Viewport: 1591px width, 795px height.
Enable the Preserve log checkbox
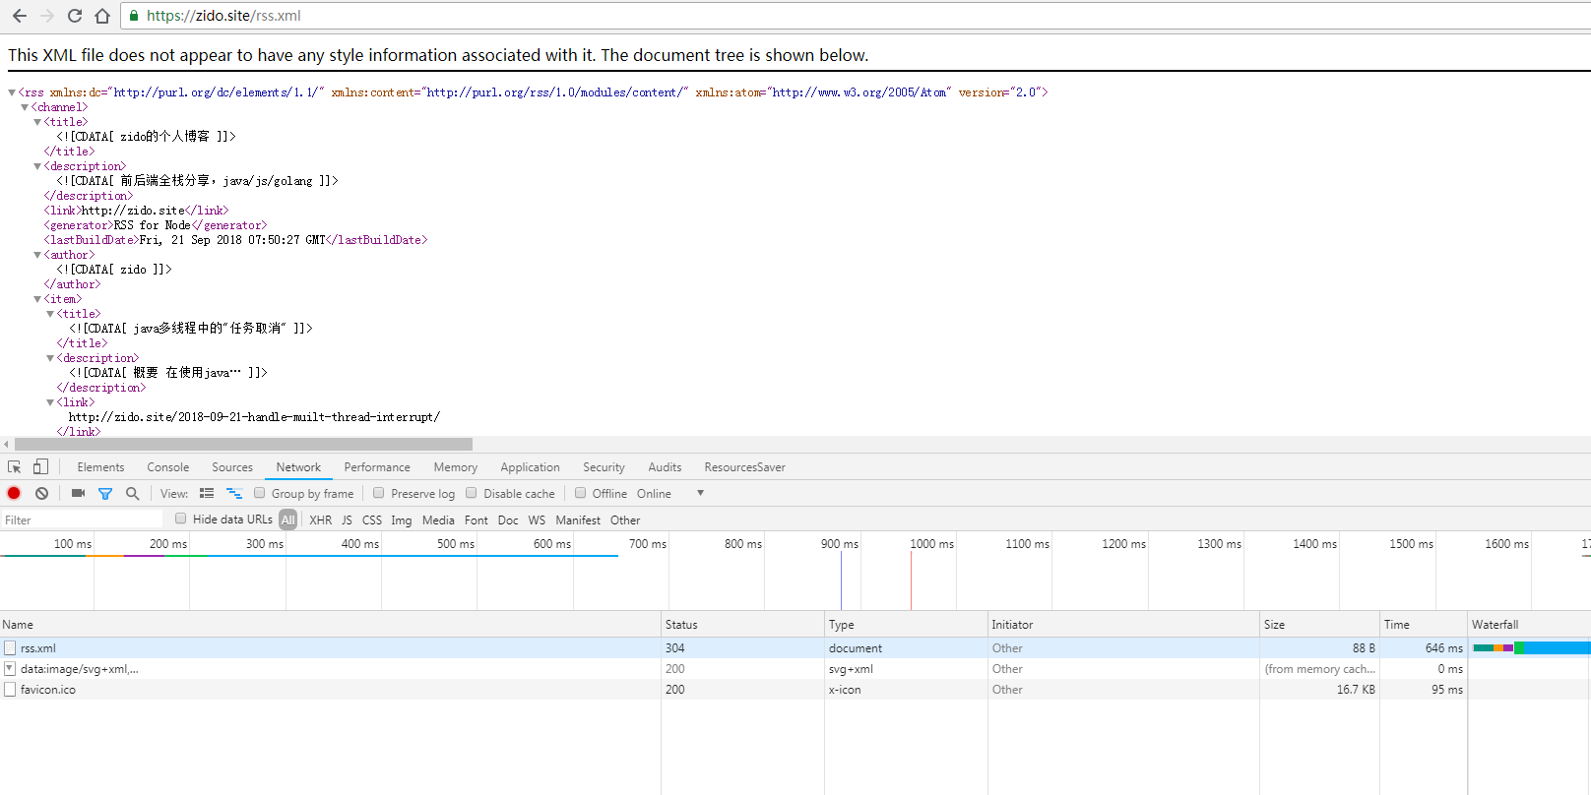379,493
